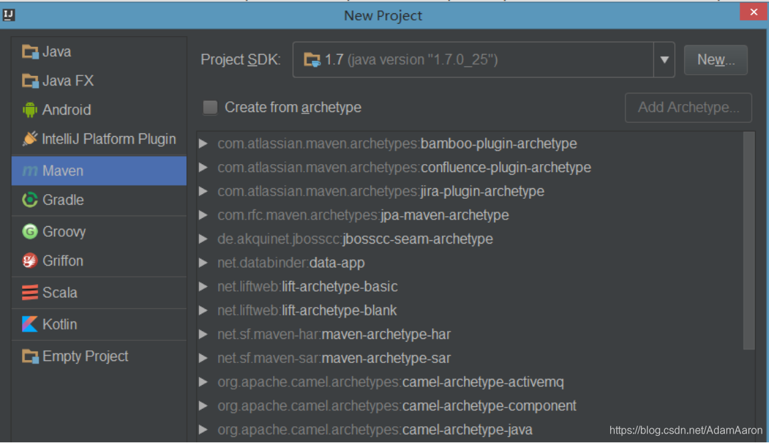The image size is (769, 443).
Task: Close the New Project dialog
Action: click(754, 12)
